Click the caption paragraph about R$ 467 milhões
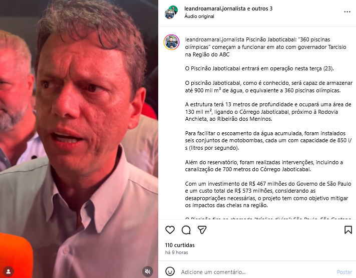 point(268,195)
